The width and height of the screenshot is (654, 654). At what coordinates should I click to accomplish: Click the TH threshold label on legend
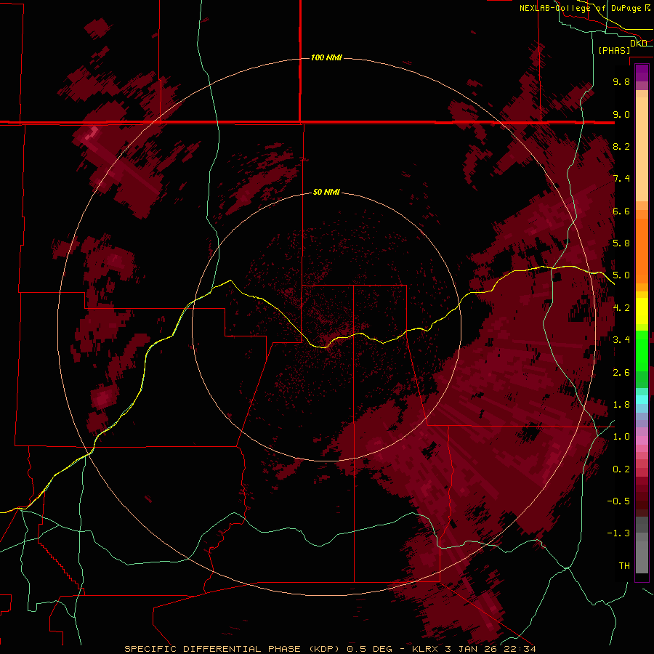pos(624,566)
